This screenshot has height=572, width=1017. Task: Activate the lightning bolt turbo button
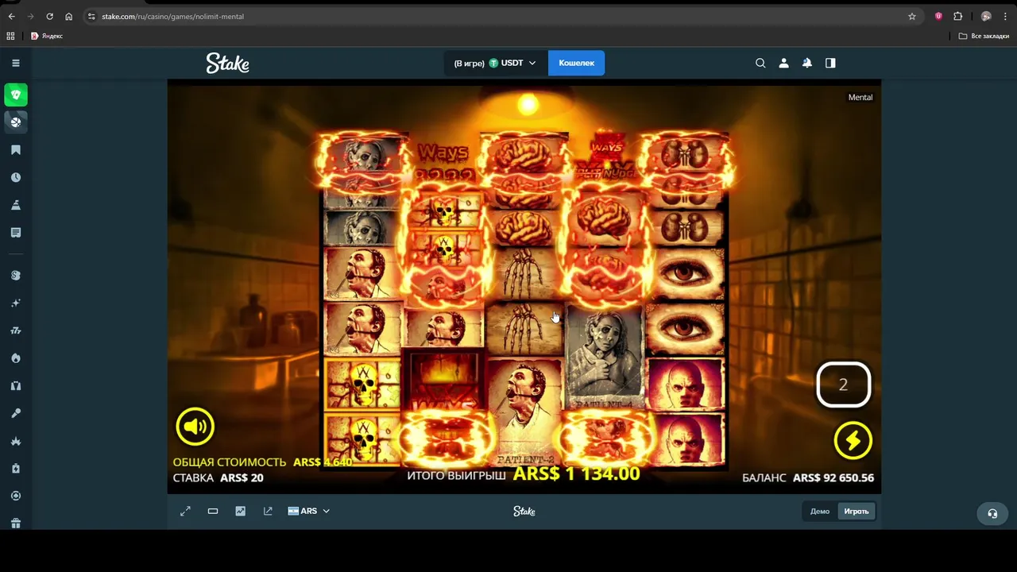coord(853,440)
